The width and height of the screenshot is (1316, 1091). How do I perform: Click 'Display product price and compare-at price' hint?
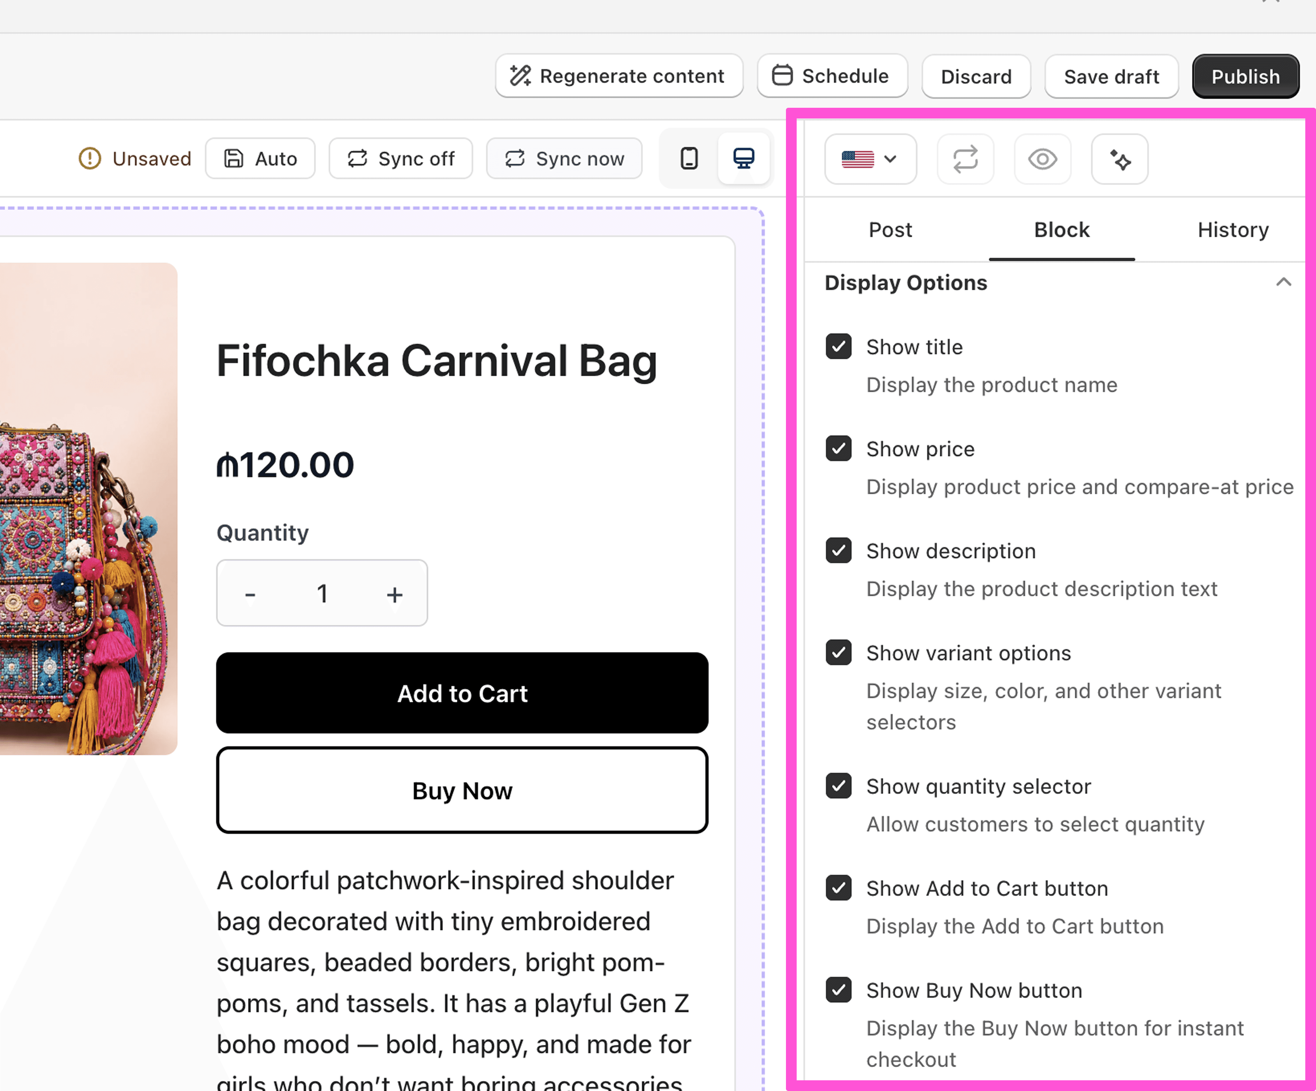(1080, 487)
